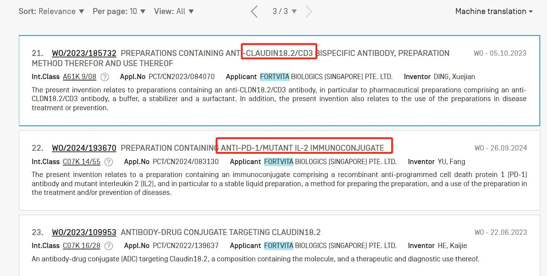Follow the A61K 9/08 classification link
The image size is (547, 276).
80,77
